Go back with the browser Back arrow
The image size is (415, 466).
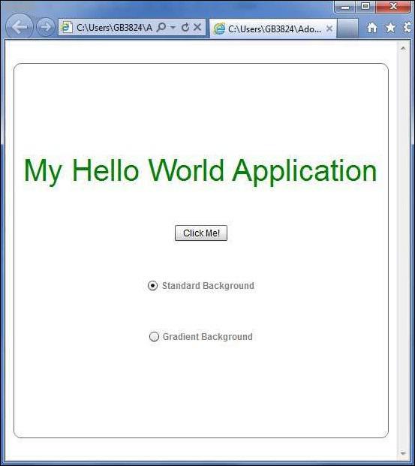tap(20, 27)
